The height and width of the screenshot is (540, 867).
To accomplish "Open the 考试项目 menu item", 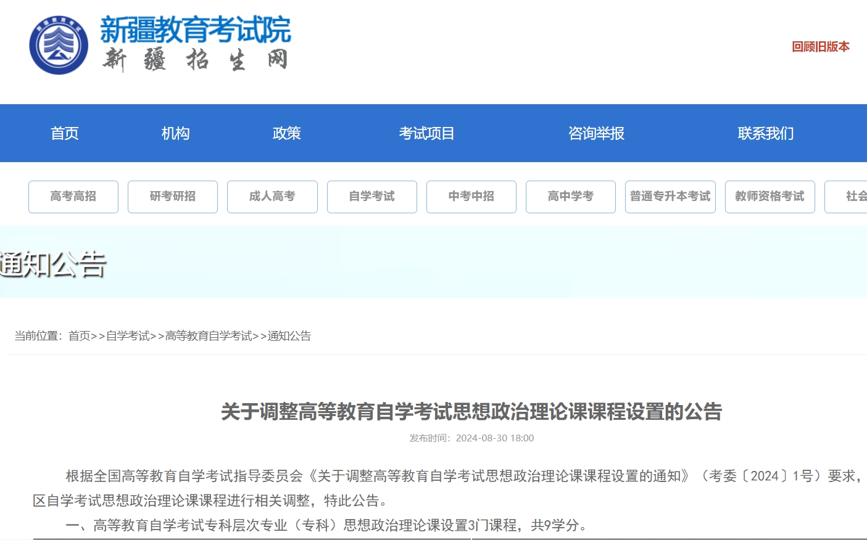I will coord(427,133).
